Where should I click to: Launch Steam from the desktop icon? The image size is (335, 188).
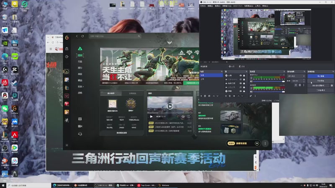point(15,83)
